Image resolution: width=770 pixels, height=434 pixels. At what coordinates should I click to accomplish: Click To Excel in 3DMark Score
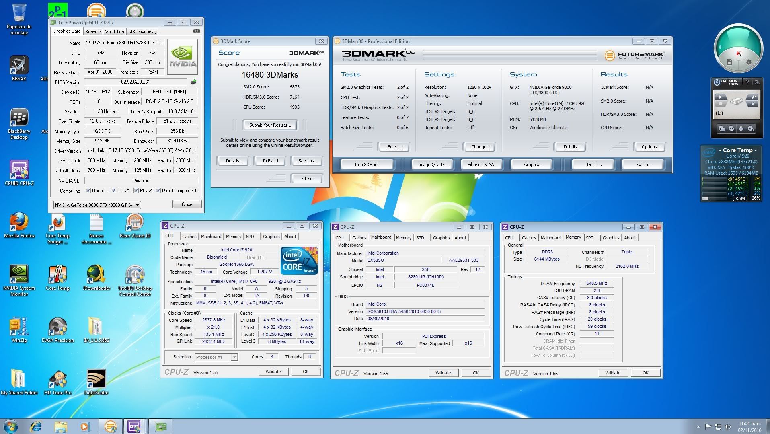[270, 161]
